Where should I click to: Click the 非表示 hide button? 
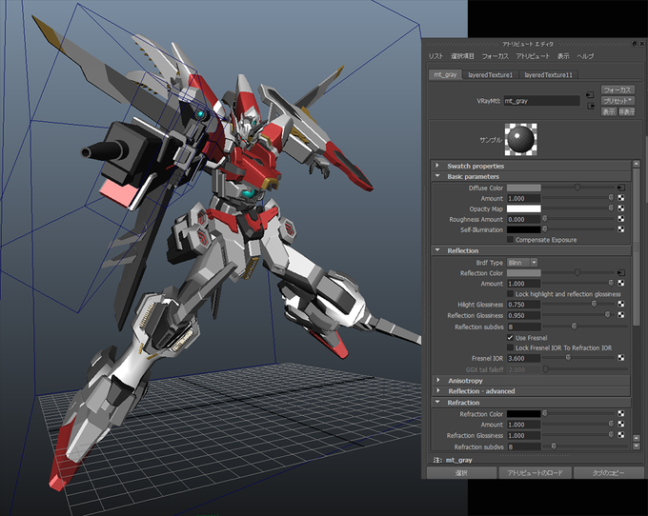pyautogui.click(x=626, y=111)
